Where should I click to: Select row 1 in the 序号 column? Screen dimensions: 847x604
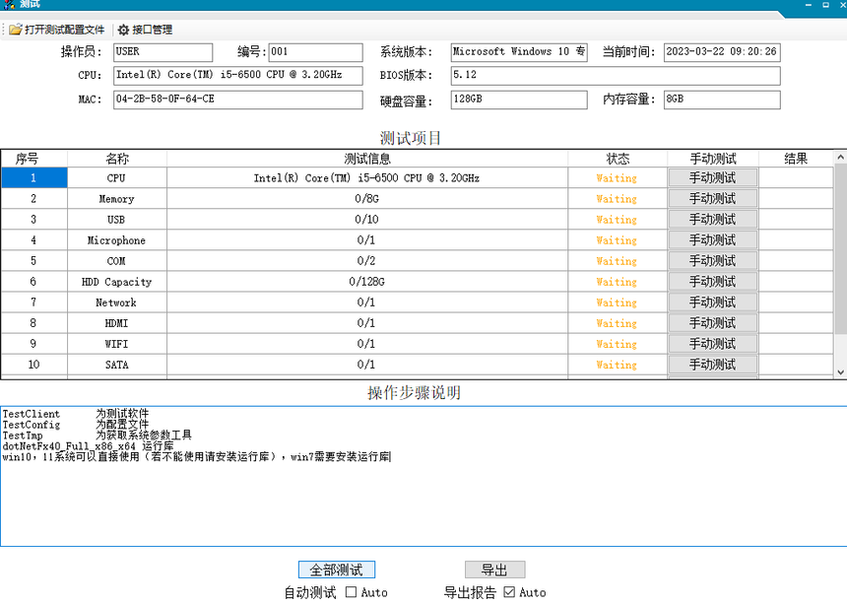click(x=33, y=178)
